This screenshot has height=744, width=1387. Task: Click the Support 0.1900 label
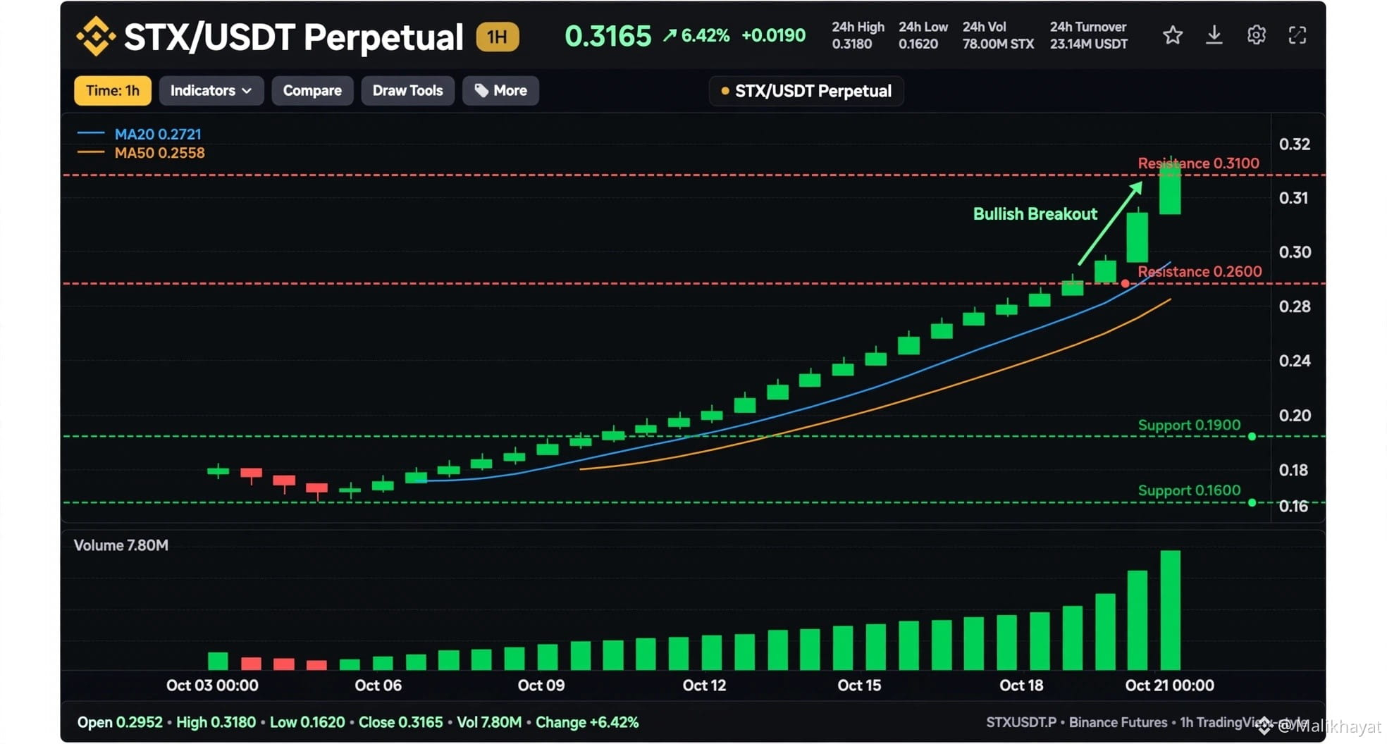[1189, 426]
